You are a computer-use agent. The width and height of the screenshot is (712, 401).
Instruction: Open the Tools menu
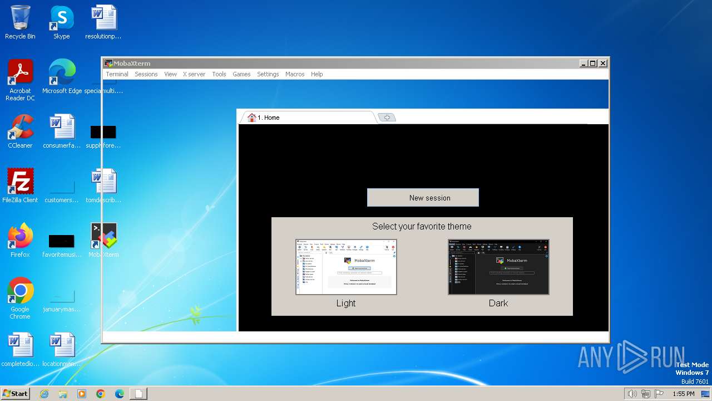pyautogui.click(x=219, y=74)
